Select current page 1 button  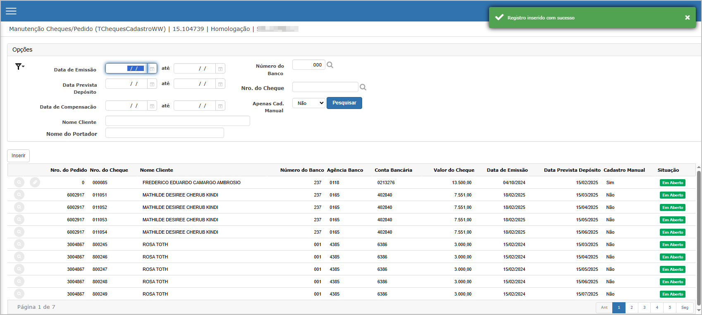click(x=619, y=308)
